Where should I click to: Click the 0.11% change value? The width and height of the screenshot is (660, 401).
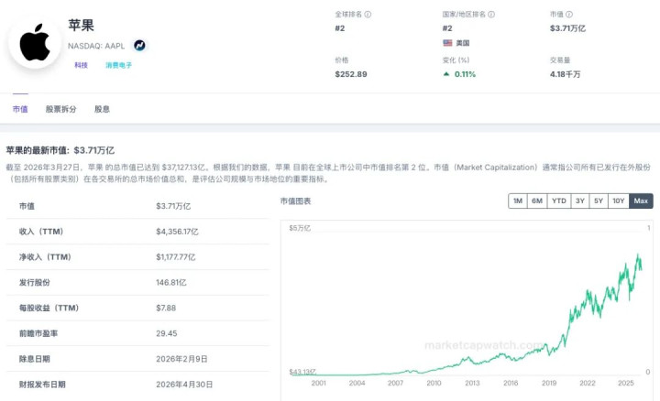pyautogui.click(x=465, y=74)
